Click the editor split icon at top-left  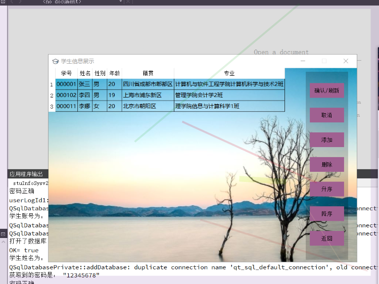click(3, 2)
